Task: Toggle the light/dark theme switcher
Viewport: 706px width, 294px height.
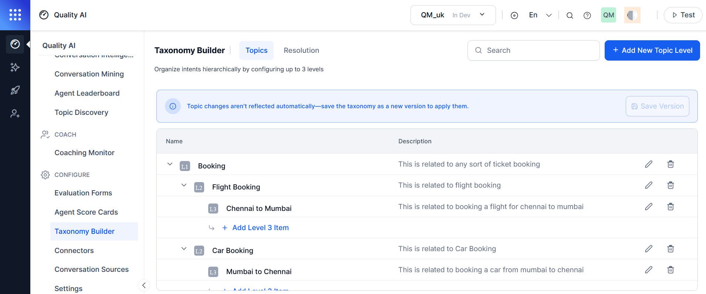Action: tap(632, 15)
